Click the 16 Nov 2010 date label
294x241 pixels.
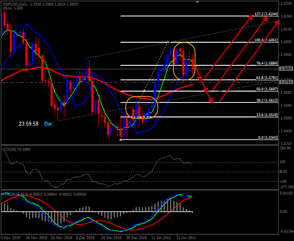coord(37,238)
